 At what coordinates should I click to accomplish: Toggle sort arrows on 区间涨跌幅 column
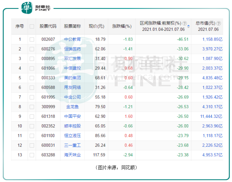pyautogui.click(x=189, y=26)
